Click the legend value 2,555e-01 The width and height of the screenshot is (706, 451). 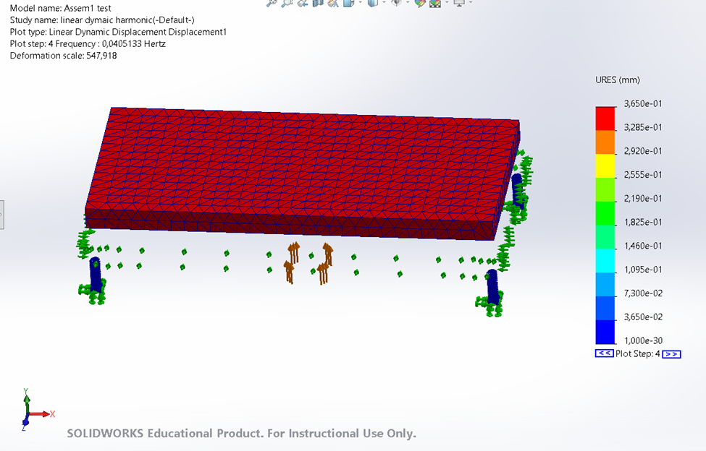pyautogui.click(x=643, y=175)
